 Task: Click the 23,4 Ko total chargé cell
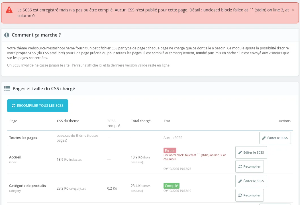tap(141, 188)
